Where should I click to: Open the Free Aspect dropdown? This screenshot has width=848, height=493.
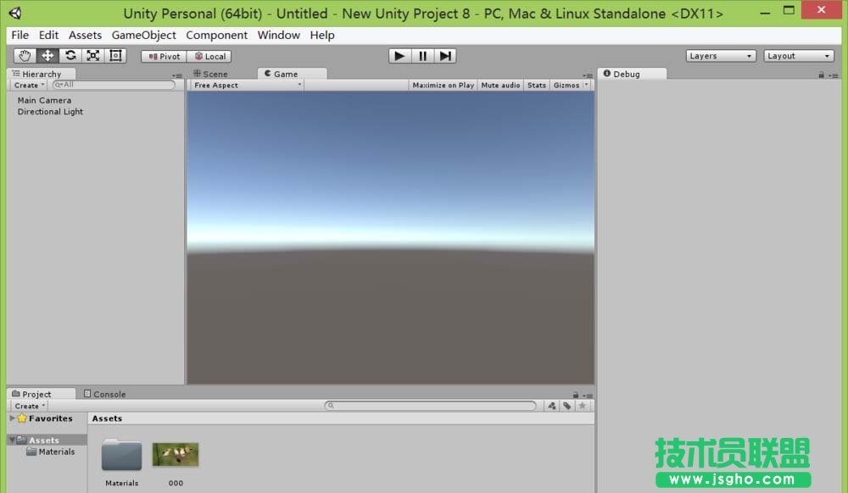[248, 86]
